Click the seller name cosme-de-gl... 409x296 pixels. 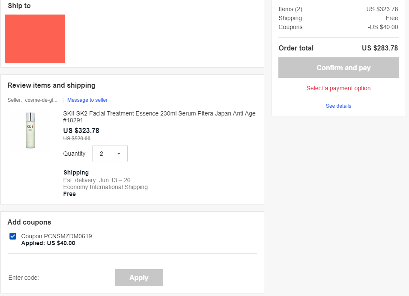[41, 100]
